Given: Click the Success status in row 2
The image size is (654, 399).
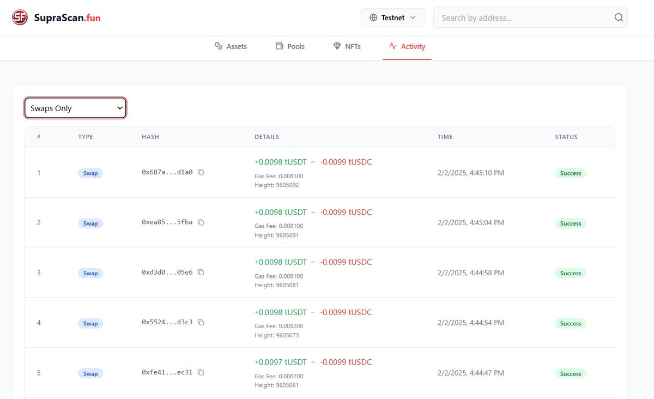Looking at the screenshot, I should (571, 223).
